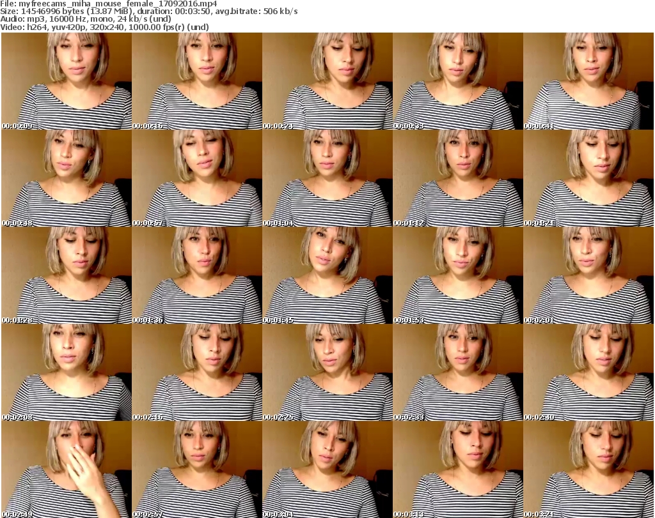This screenshot has height=518, width=655.
Task: Choose the thumbnail stamped 00:01:53
Action: point(458,276)
